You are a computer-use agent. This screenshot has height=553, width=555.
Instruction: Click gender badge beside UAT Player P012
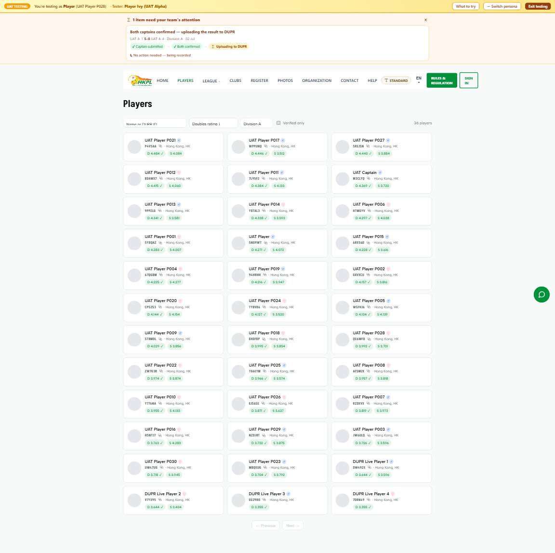tap(179, 172)
